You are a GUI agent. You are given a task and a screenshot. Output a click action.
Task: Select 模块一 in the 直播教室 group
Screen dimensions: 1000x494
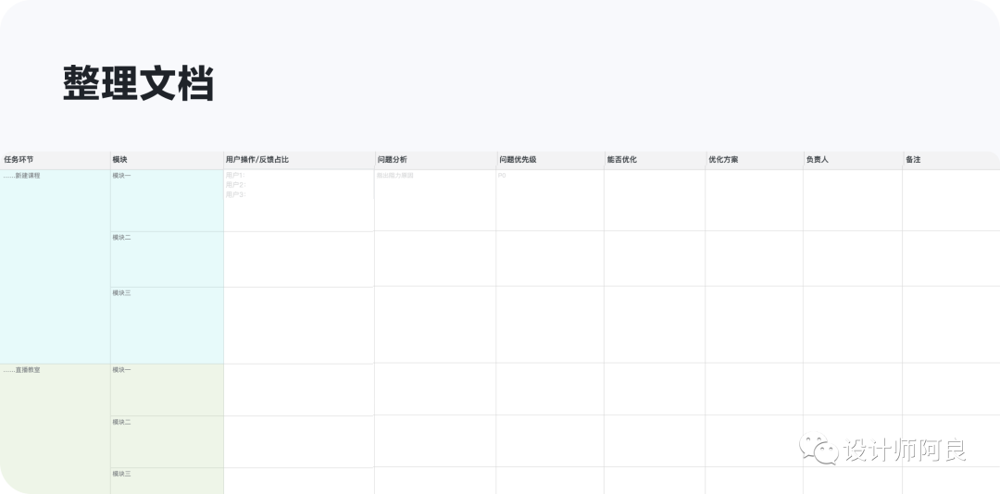click(167, 390)
